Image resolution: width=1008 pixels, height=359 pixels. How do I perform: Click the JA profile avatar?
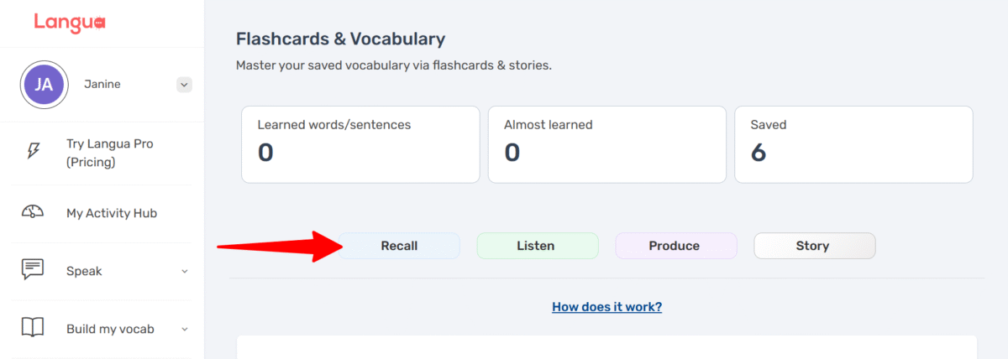coord(44,84)
